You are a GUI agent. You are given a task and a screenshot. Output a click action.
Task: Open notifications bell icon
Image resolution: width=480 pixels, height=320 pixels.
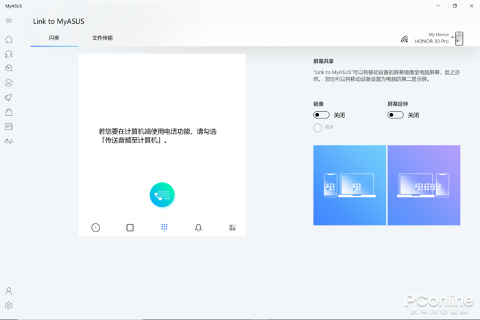point(198,227)
